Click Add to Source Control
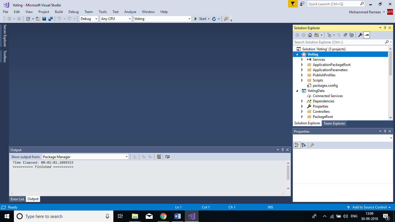The height and width of the screenshot is (222, 395). [369, 207]
